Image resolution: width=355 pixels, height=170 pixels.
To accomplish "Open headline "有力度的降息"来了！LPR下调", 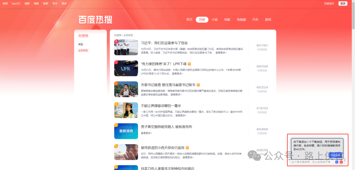I will coord(163,64).
